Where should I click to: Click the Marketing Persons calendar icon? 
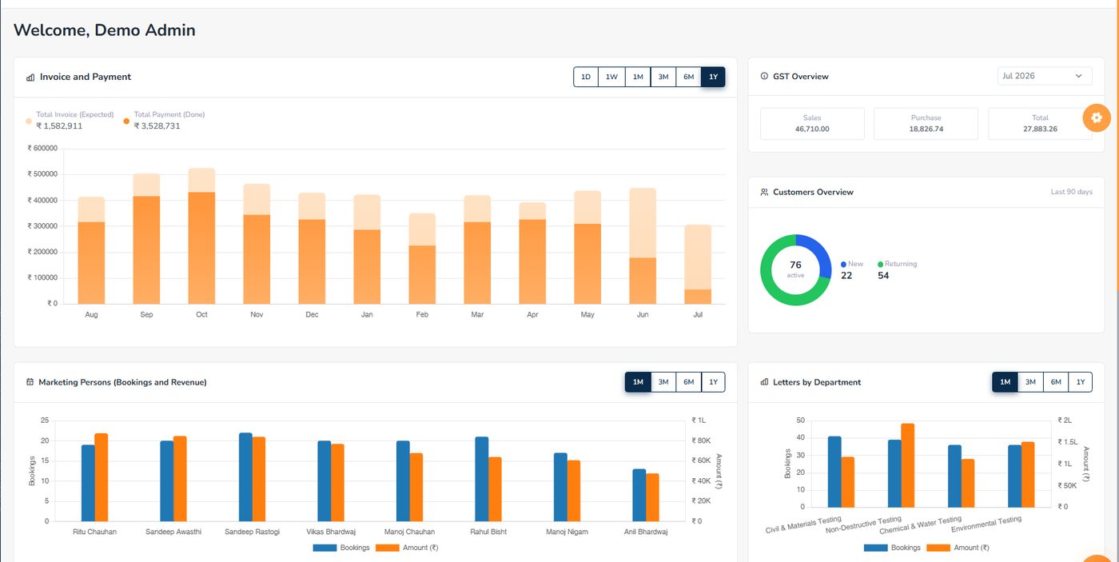(30, 382)
